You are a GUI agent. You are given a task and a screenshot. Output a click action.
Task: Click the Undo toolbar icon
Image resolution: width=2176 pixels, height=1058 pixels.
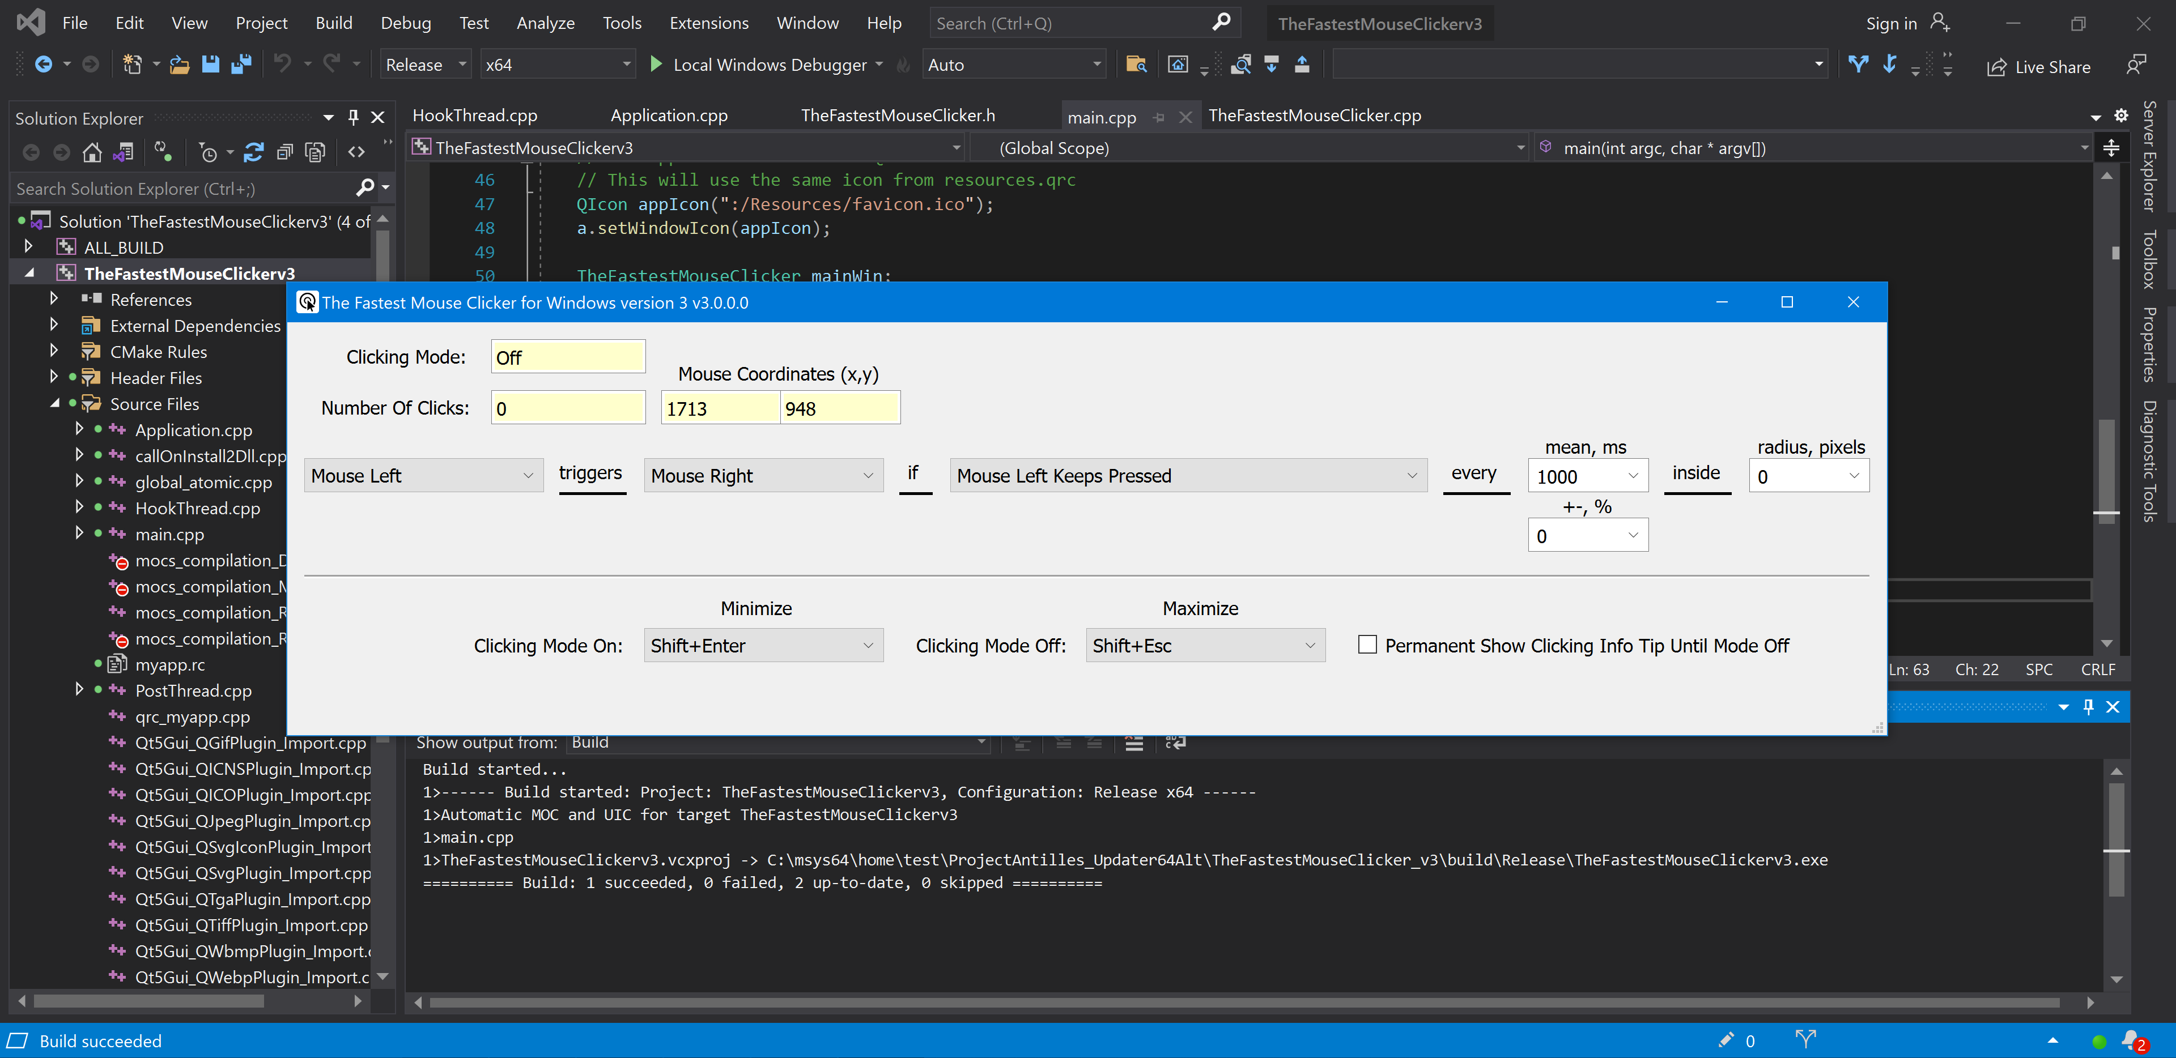[282, 63]
